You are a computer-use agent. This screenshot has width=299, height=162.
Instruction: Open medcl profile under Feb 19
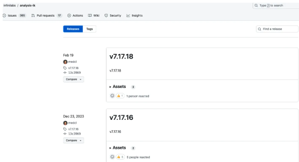[x=73, y=62]
